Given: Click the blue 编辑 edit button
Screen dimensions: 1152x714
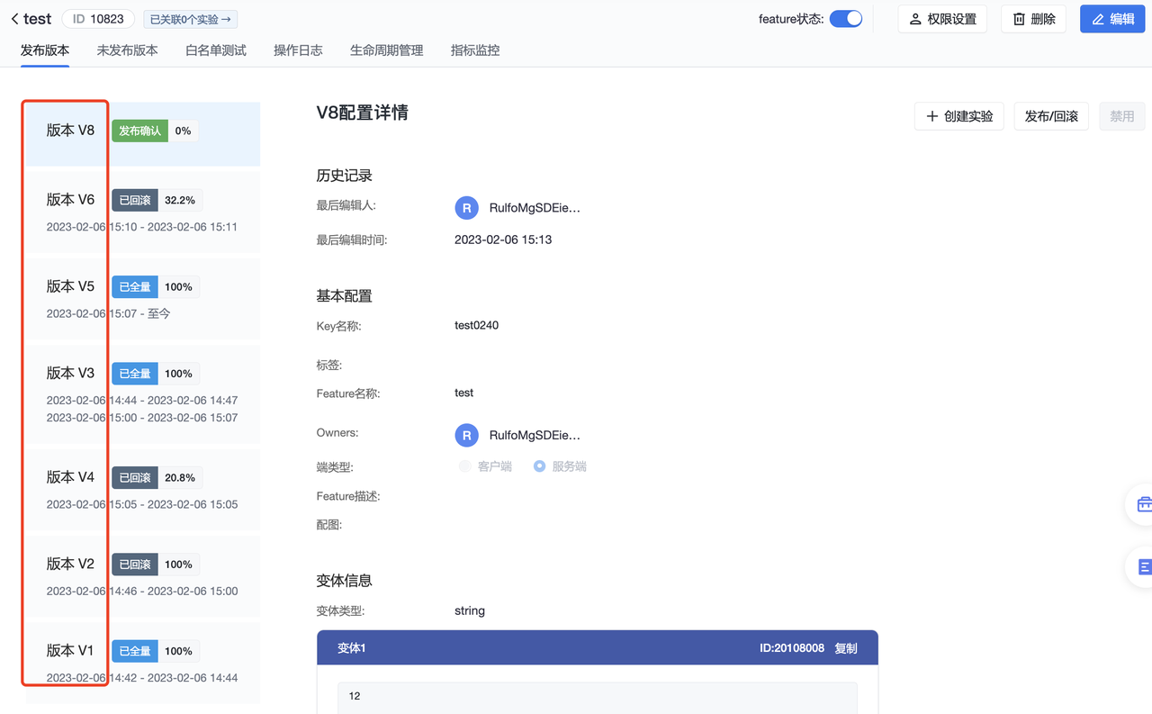Looking at the screenshot, I should pyautogui.click(x=1112, y=19).
